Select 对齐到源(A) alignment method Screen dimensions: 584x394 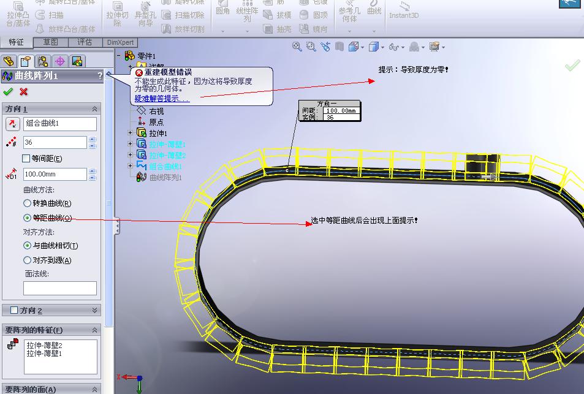[27, 260]
